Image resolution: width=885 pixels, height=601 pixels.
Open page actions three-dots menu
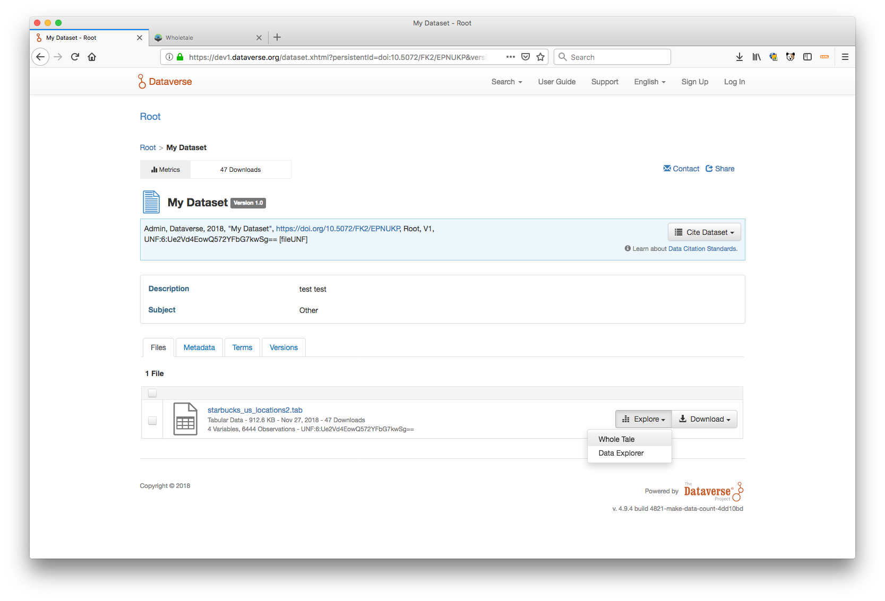pos(511,57)
